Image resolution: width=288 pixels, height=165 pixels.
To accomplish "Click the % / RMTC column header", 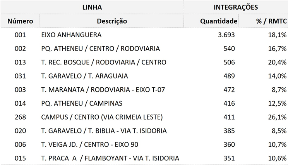I will point(271,21).
